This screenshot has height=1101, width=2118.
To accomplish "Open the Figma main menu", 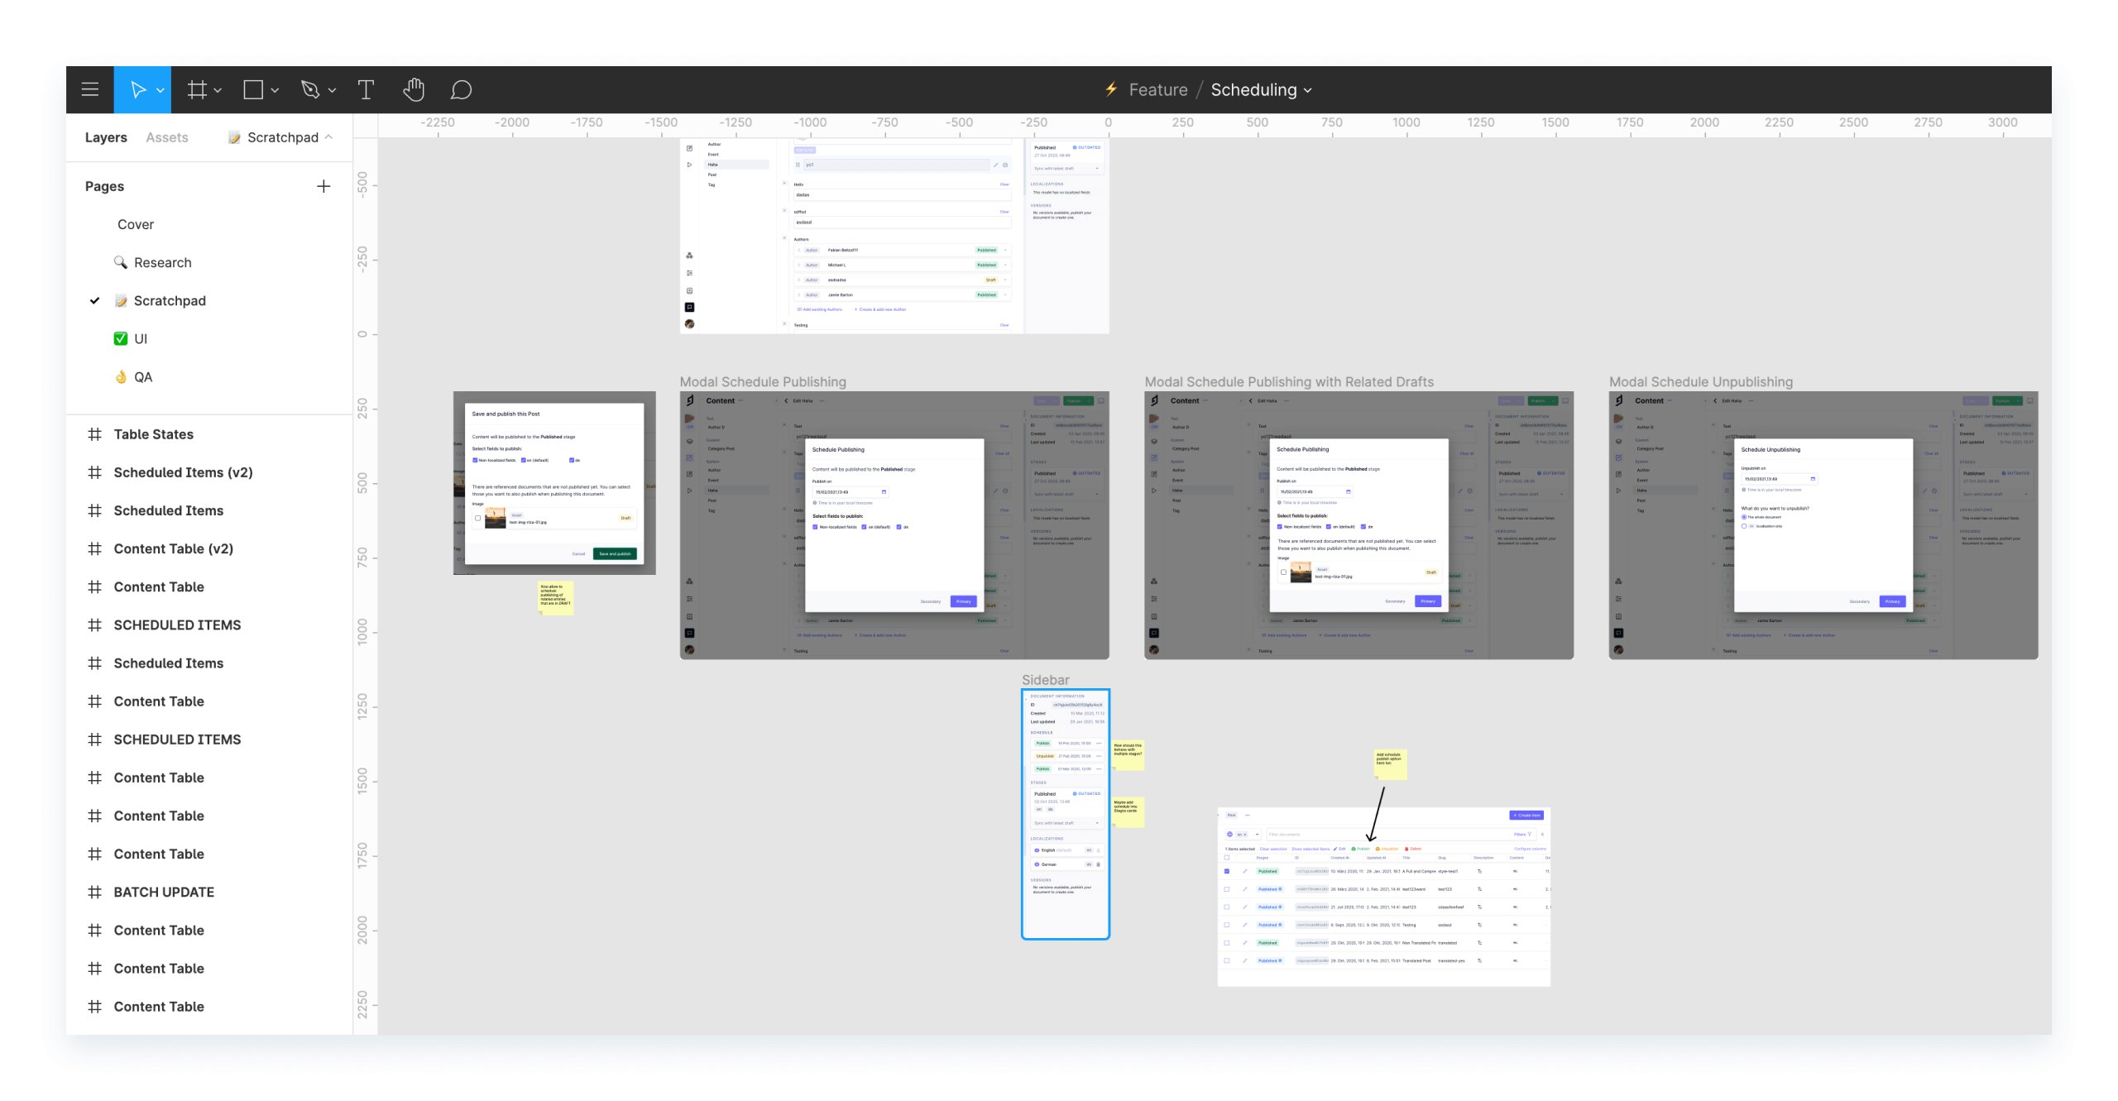I will point(90,89).
